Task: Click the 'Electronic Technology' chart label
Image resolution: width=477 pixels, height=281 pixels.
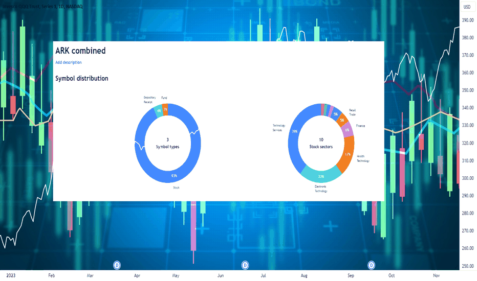Action: (x=321, y=189)
